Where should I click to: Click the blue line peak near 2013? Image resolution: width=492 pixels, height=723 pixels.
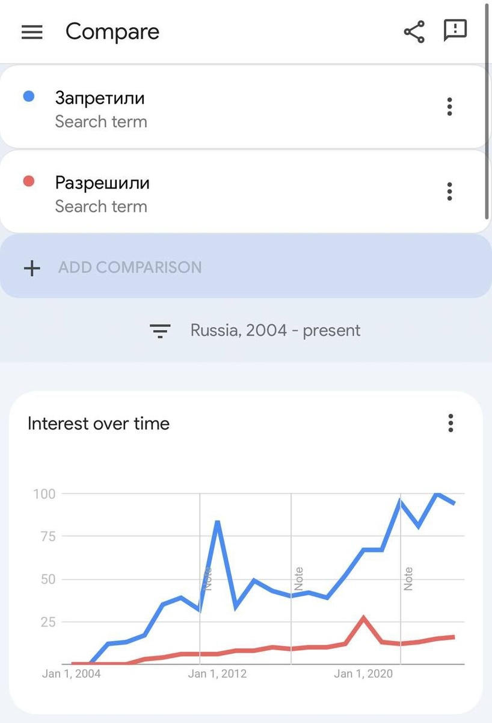pyautogui.click(x=217, y=522)
